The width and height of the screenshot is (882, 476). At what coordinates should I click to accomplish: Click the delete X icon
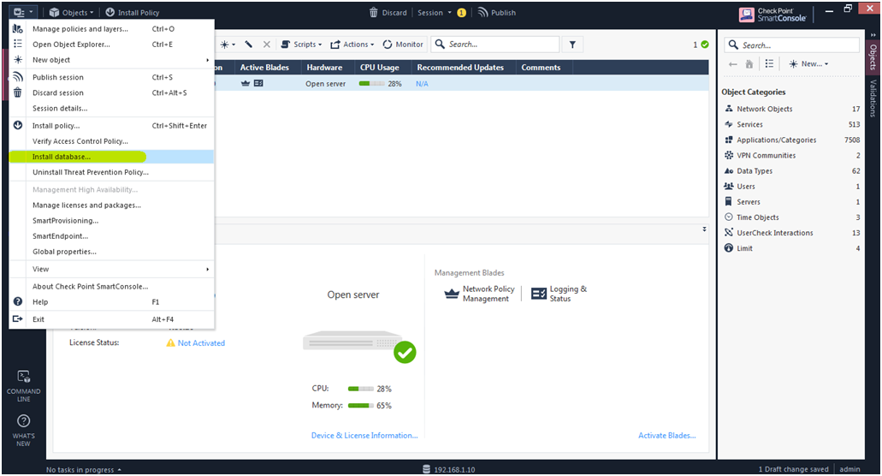(x=267, y=45)
